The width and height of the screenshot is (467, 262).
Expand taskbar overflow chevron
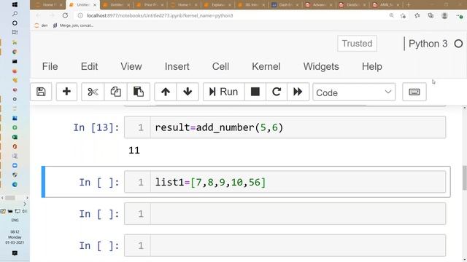(x=25, y=204)
